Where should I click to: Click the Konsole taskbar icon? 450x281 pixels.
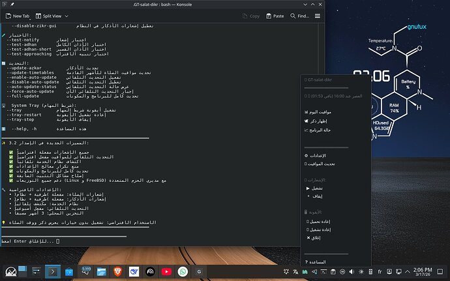click(x=53, y=271)
